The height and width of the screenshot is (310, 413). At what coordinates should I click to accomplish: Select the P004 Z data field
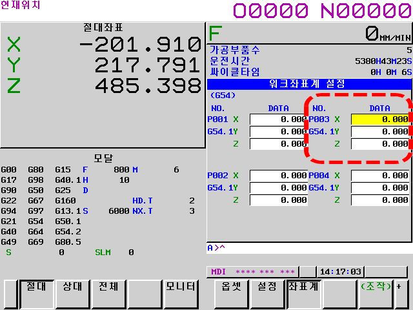(x=380, y=200)
